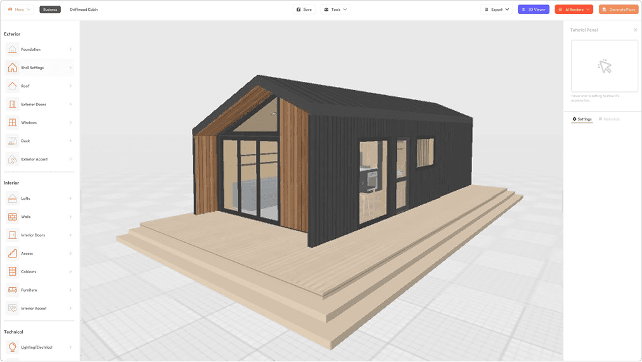Viewport: 642px width, 362px height.
Task: Select the Interior Accent label
Action: coord(34,308)
